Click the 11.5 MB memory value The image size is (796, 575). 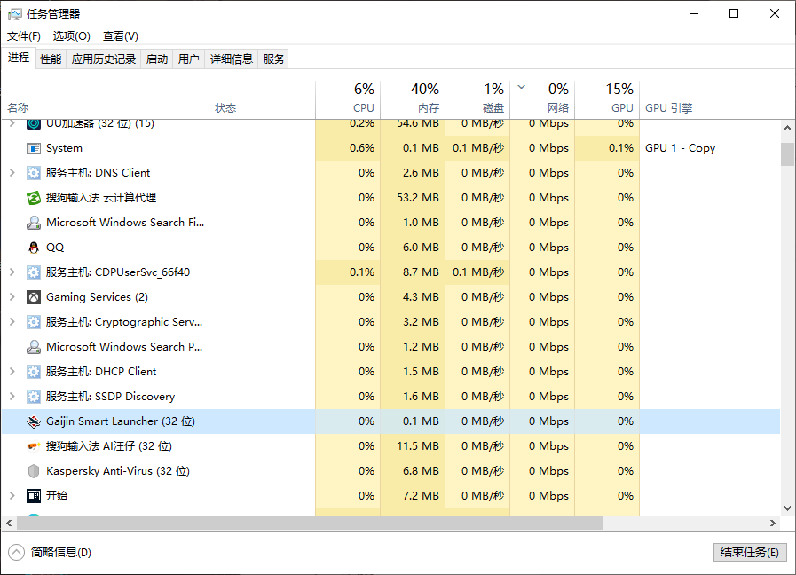[x=418, y=446]
